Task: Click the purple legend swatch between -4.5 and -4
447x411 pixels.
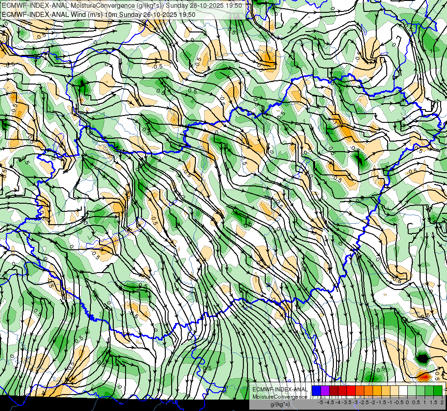Action: (325, 391)
